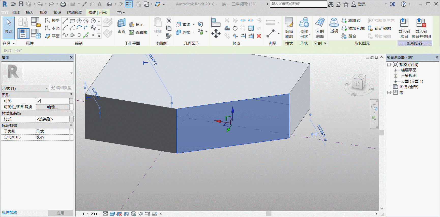Click the 分割表面 (Divide Surface) icon

point(320,28)
